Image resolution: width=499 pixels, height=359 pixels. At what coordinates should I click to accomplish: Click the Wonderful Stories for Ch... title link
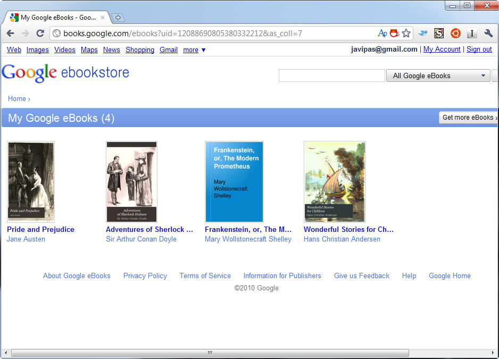(348, 229)
